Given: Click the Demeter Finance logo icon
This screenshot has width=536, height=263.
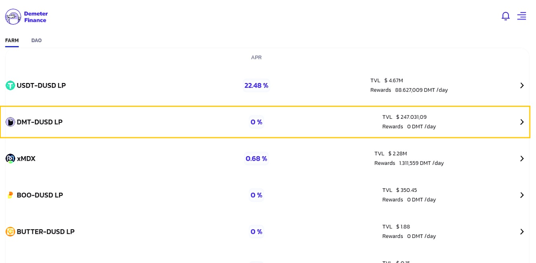Looking at the screenshot, I should [13, 17].
